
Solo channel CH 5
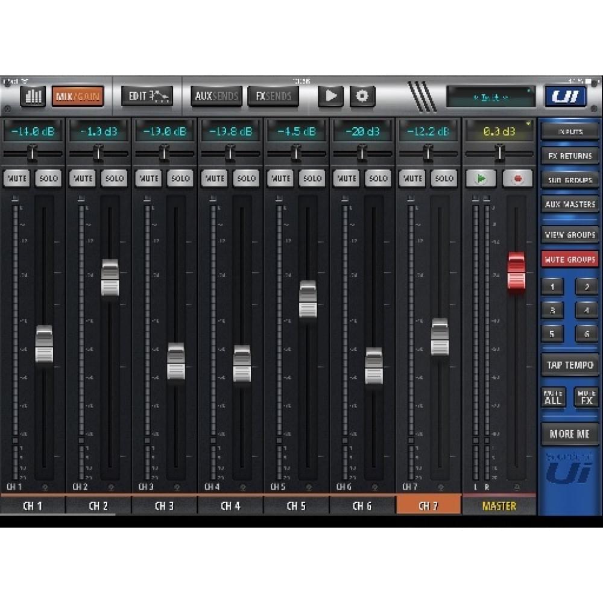pos(312,178)
